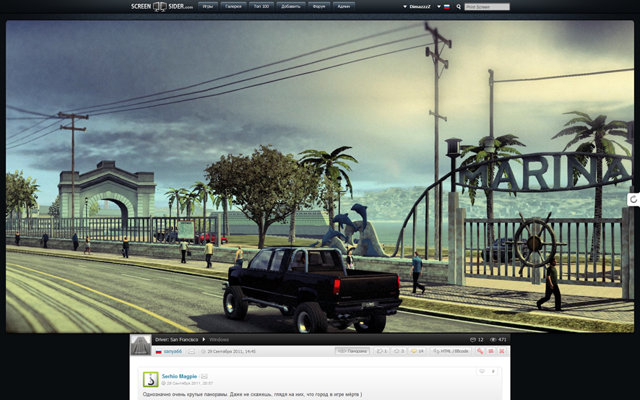Viewport: 640px width, 400px height.
Task: Click the red wrench edit icon
Action: coord(480,351)
